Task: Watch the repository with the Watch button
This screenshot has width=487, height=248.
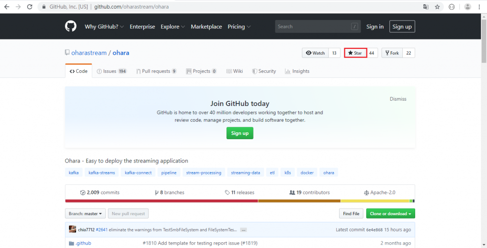Action: point(315,53)
